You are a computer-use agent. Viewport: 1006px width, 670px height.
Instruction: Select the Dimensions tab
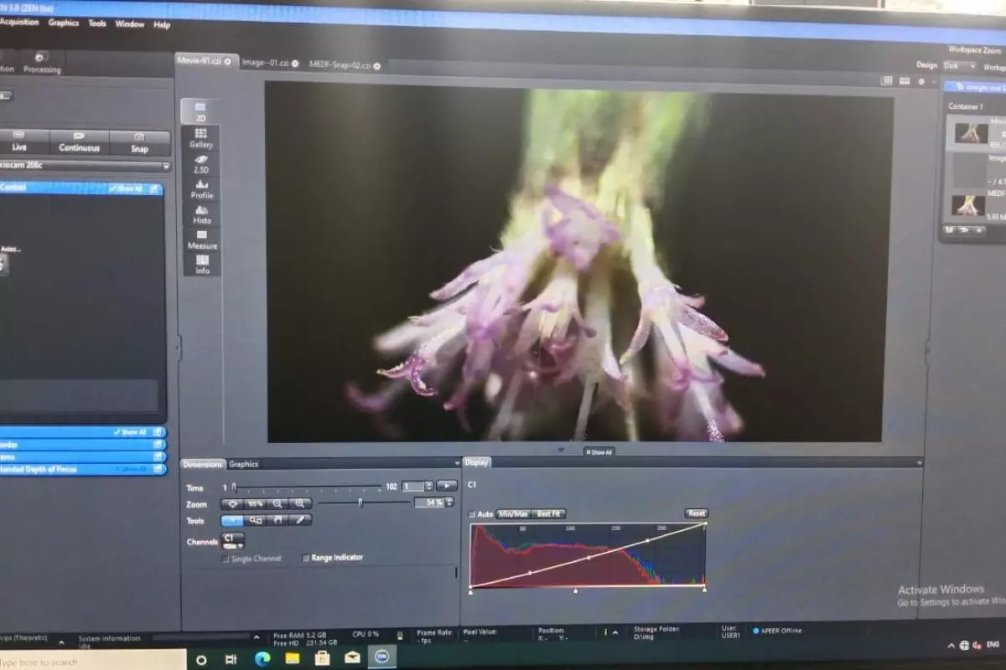tap(204, 464)
